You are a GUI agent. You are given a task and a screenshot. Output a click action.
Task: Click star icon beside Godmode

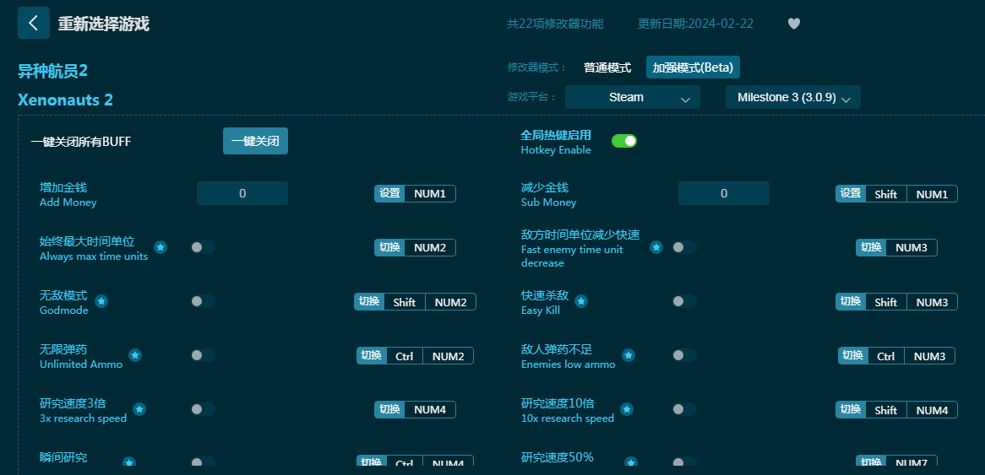click(x=101, y=301)
